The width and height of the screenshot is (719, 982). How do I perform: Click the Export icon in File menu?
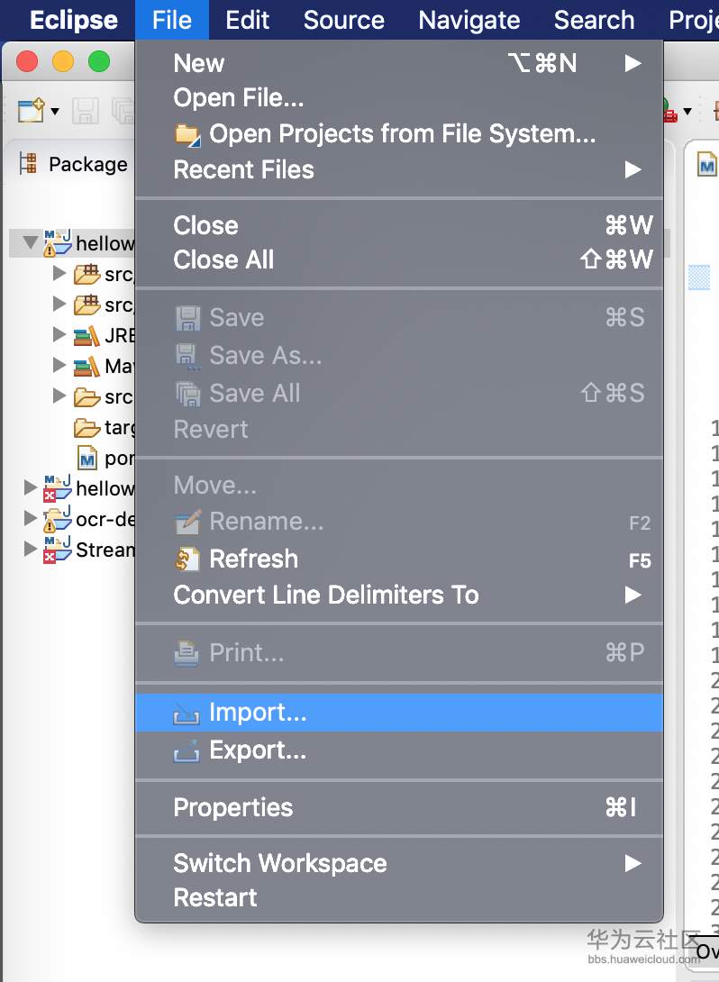[x=187, y=750]
